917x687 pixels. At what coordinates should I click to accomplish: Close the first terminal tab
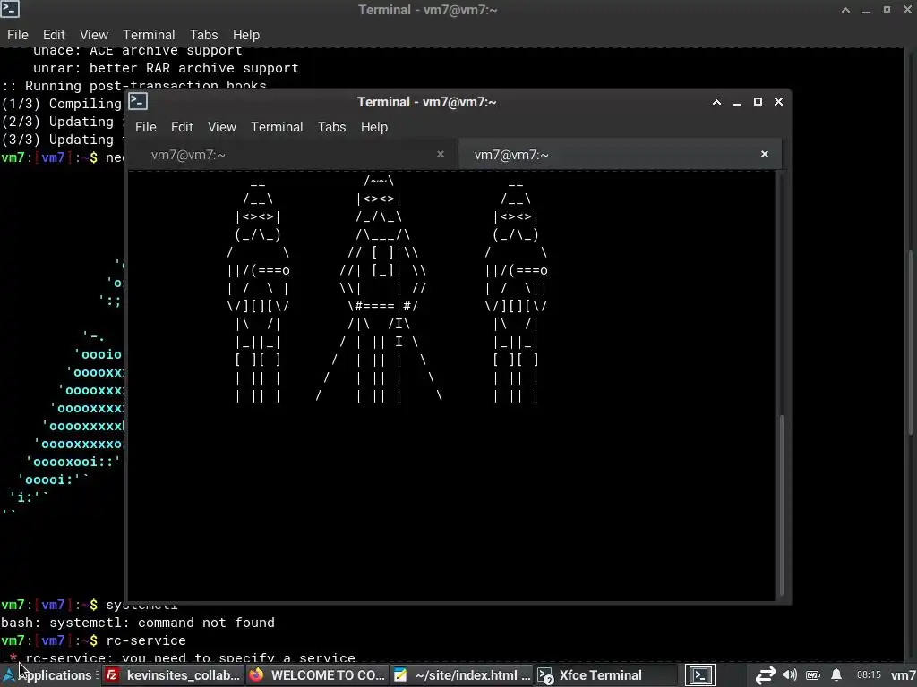click(441, 154)
